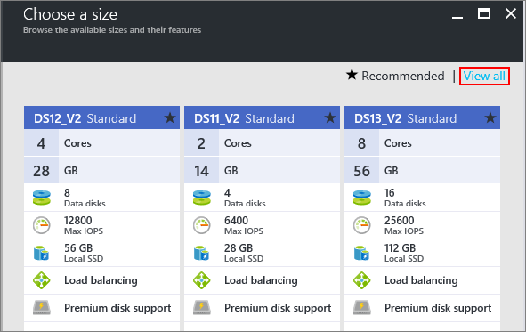Maximize the Choose a size blade
The image size is (526, 332).
point(484,13)
